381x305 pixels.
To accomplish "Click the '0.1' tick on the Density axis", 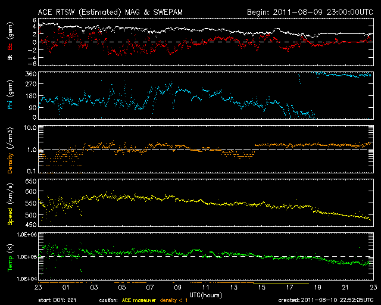I will 32,171.
